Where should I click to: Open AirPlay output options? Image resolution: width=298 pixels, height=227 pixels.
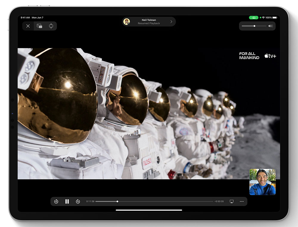pyautogui.click(x=232, y=201)
